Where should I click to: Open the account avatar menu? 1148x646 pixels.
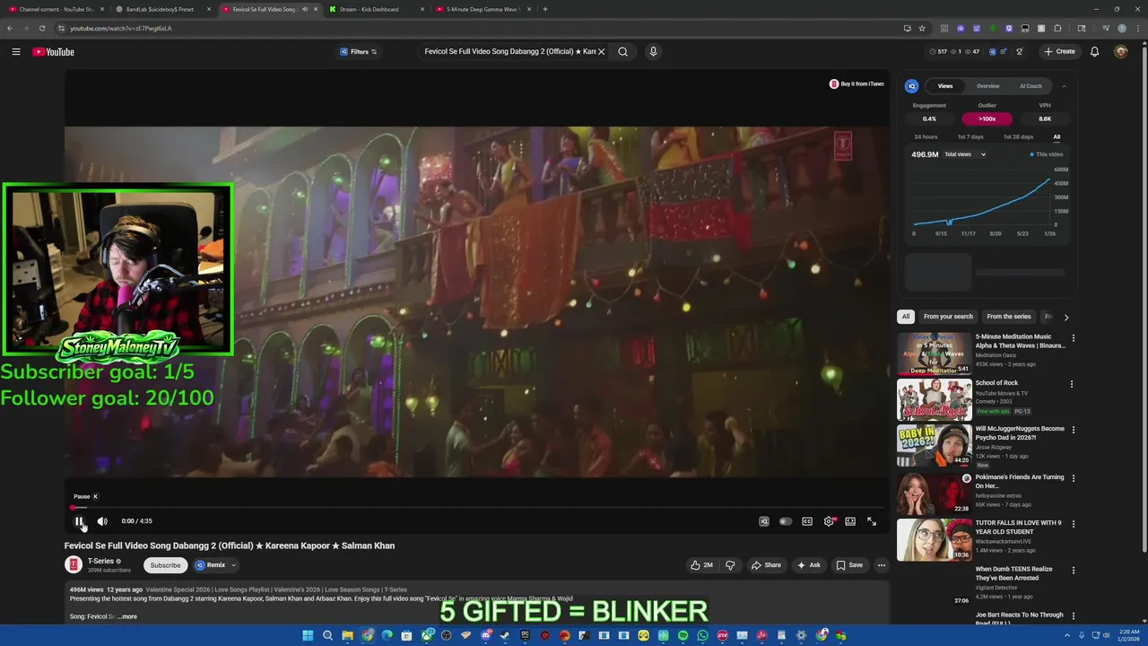pos(1120,52)
